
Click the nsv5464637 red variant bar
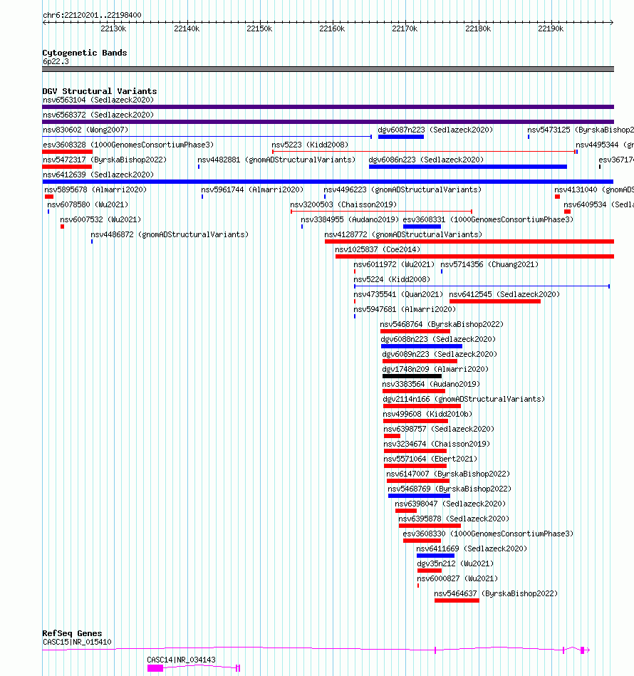click(457, 600)
